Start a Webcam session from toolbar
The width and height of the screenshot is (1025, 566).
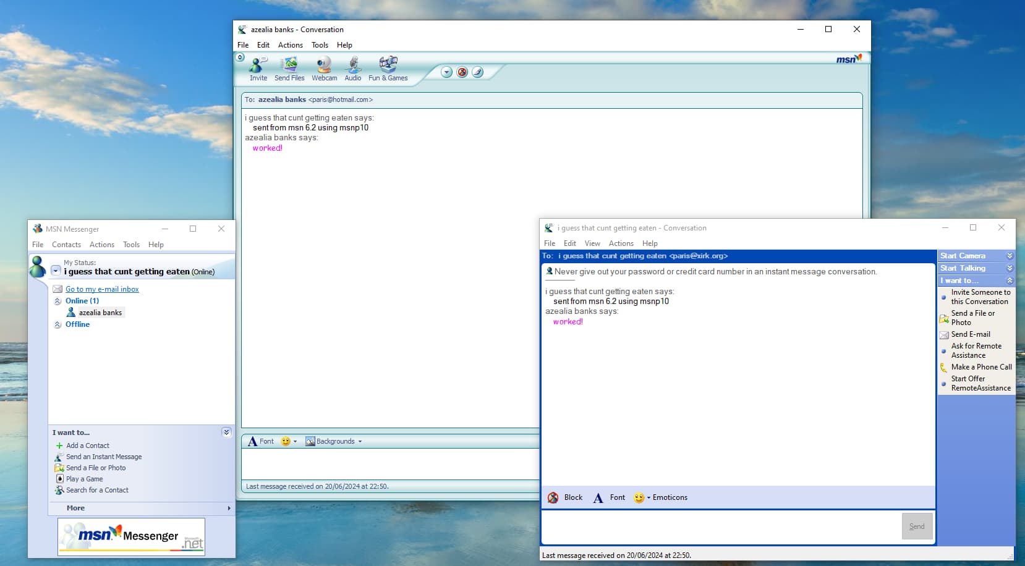coord(324,65)
